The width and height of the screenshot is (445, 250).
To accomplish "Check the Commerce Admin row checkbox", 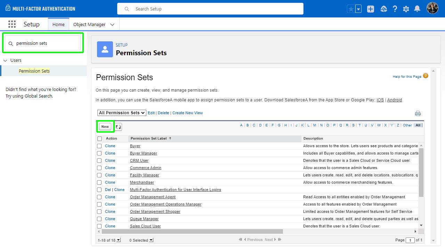I will (99, 168).
